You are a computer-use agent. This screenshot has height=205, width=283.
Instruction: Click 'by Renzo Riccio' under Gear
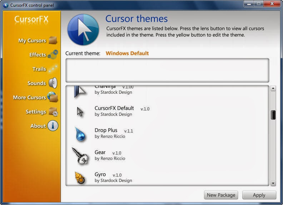(x=110, y=158)
